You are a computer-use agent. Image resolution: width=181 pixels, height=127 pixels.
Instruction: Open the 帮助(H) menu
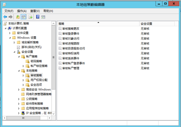pos(48,11)
